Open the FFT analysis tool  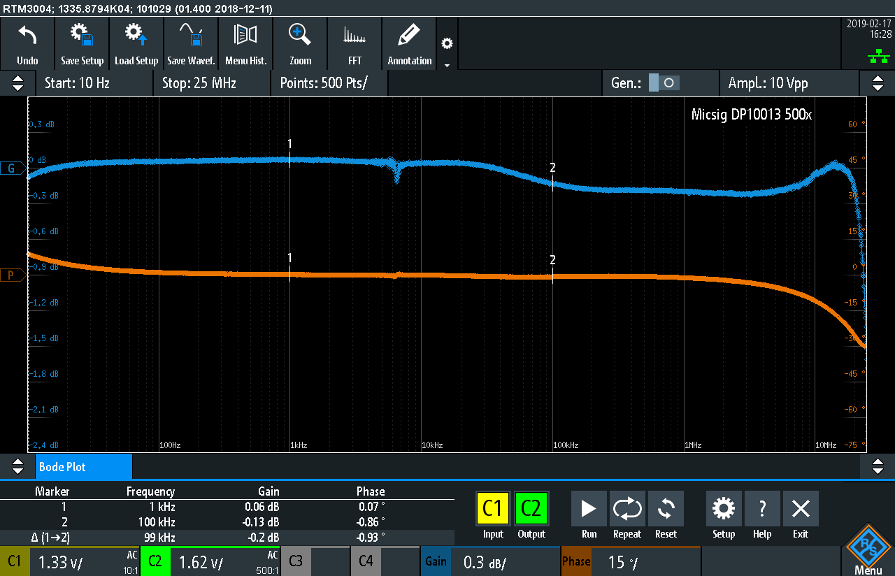point(355,43)
